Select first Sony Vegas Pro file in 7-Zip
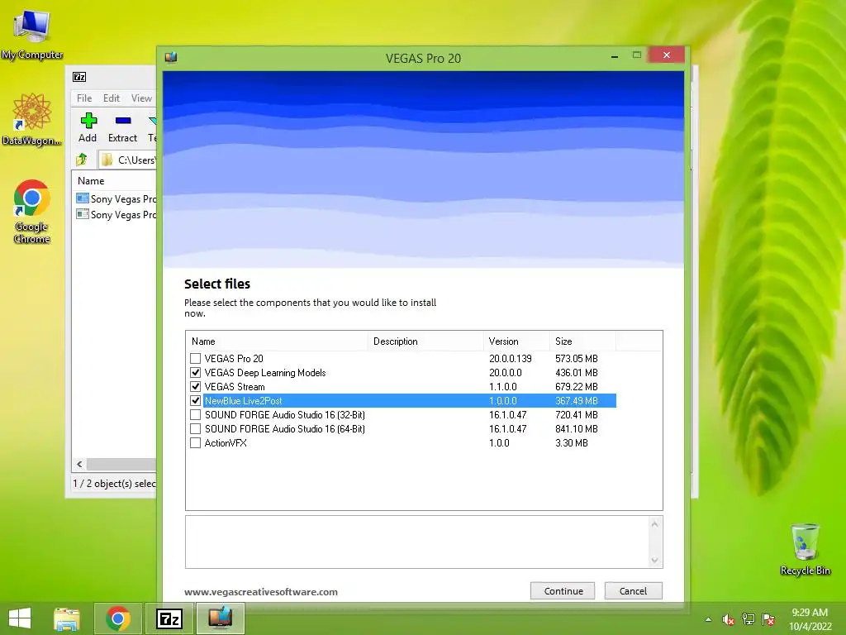 click(116, 198)
